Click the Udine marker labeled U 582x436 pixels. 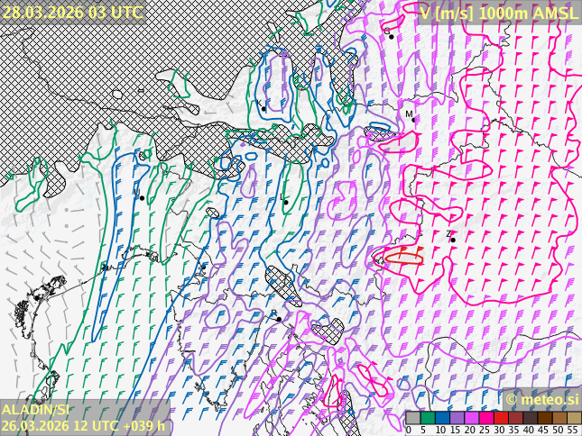[141, 197]
